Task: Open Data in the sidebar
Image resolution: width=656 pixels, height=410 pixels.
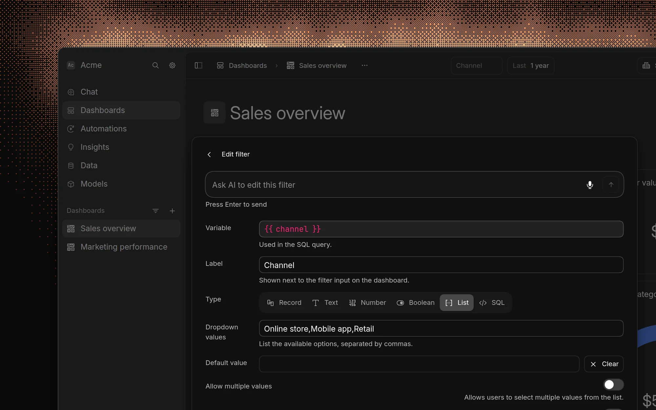Action: tap(121, 165)
